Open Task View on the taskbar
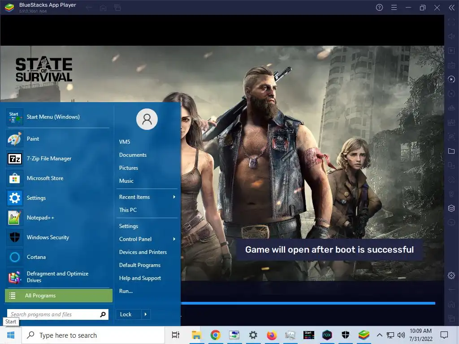459x344 pixels. pyautogui.click(x=176, y=335)
